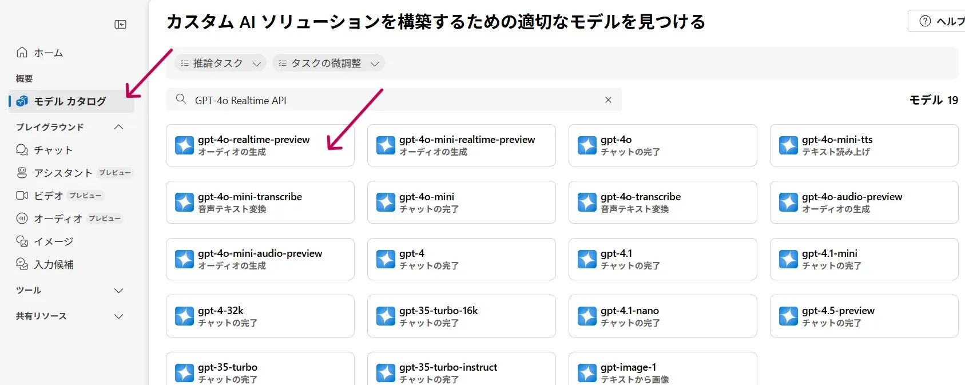Collapse the プレイグラウンド section chevron

pyautogui.click(x=118, y=127)
